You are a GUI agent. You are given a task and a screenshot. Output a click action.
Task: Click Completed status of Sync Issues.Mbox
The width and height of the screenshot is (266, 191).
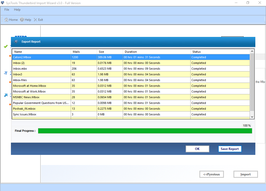pyautogui.click(x=220, y=114)
